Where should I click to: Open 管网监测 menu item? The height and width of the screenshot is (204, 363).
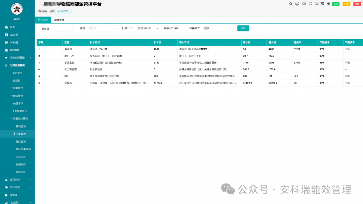point(21,126)
